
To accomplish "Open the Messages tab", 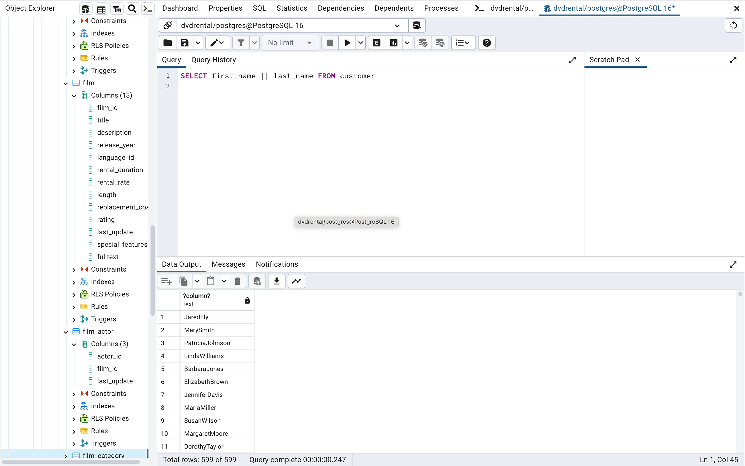I will click(x=228, y=264).
